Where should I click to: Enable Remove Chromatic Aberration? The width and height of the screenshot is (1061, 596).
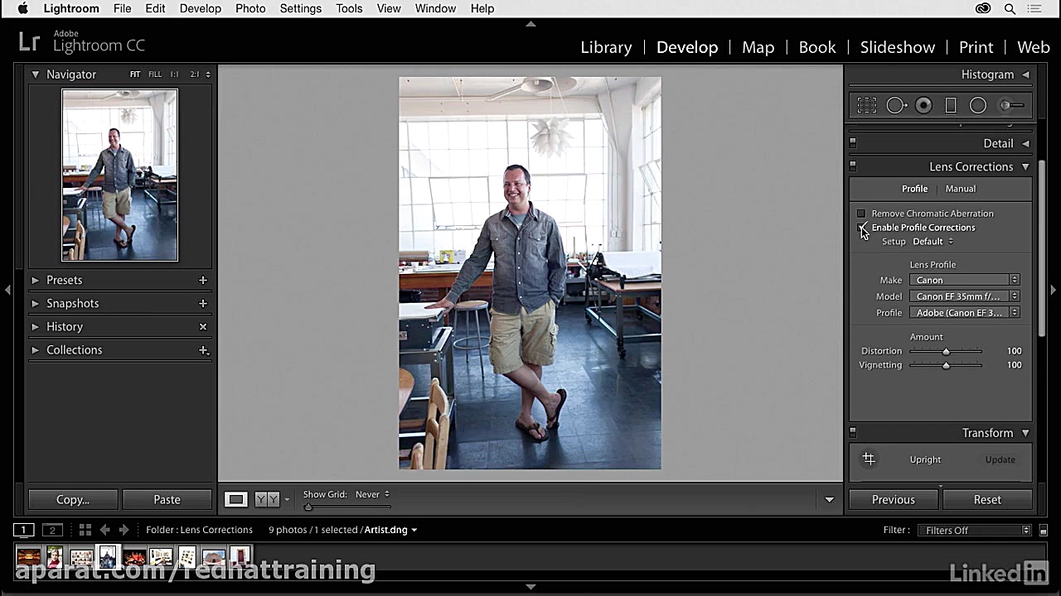pyautogui.click(x=860, y=213)
